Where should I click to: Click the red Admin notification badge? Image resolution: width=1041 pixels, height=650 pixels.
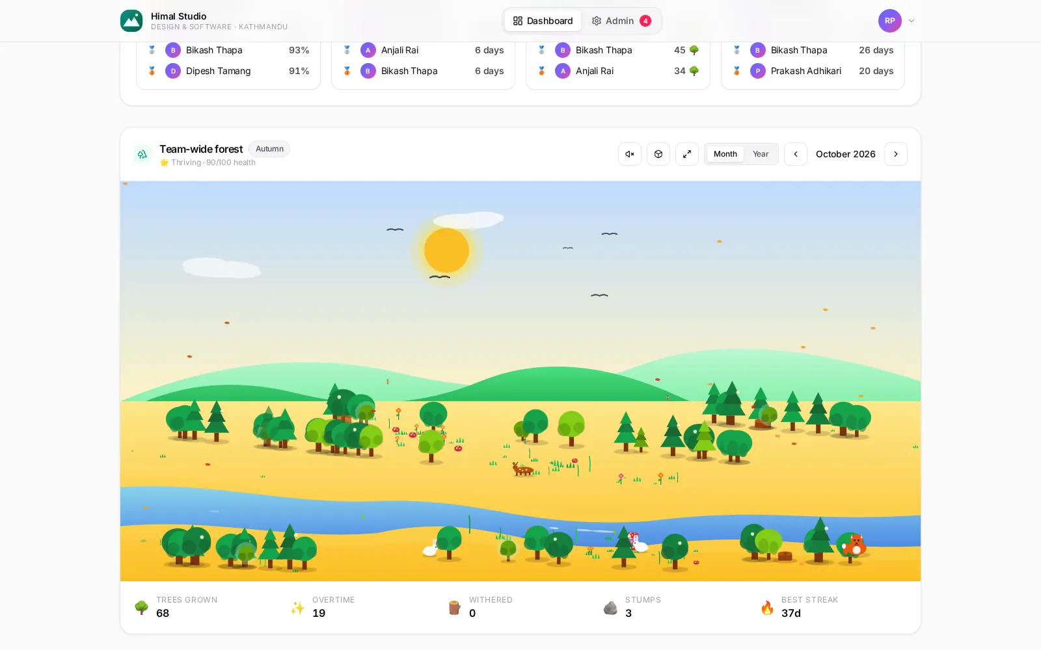[645, 21]
